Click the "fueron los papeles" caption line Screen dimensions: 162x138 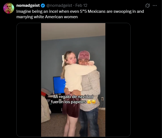click(69, 102)
